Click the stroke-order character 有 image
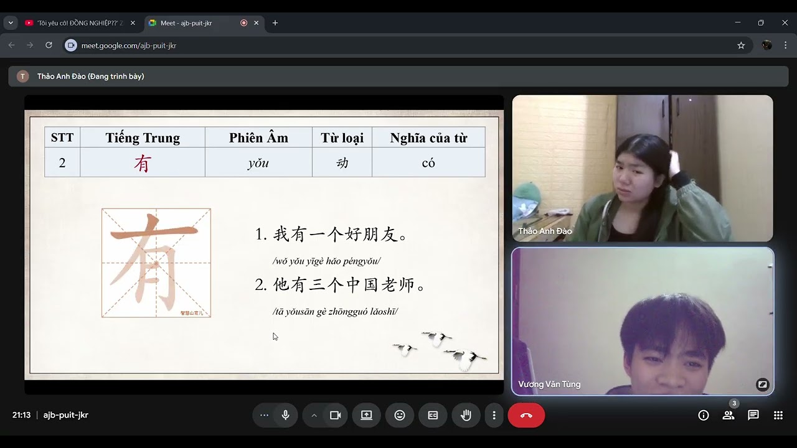Image resolution: width=797 pixels, height=448 pixels. (156, 263)
